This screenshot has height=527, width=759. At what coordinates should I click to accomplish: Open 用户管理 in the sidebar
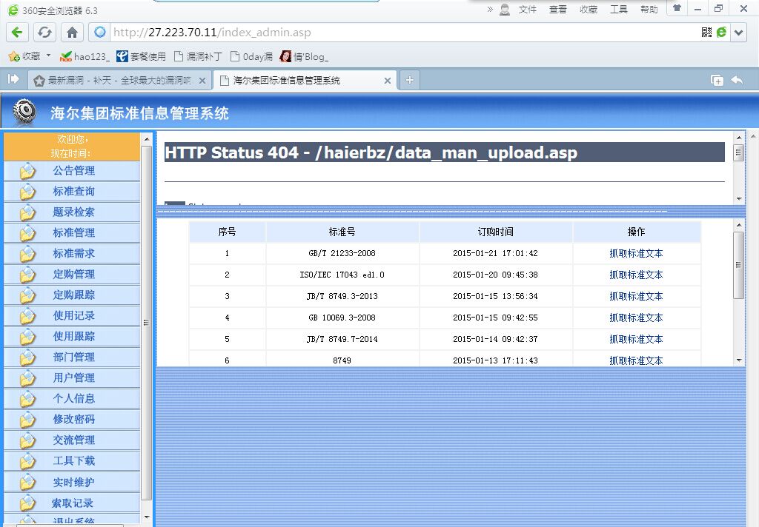(73, 378)
